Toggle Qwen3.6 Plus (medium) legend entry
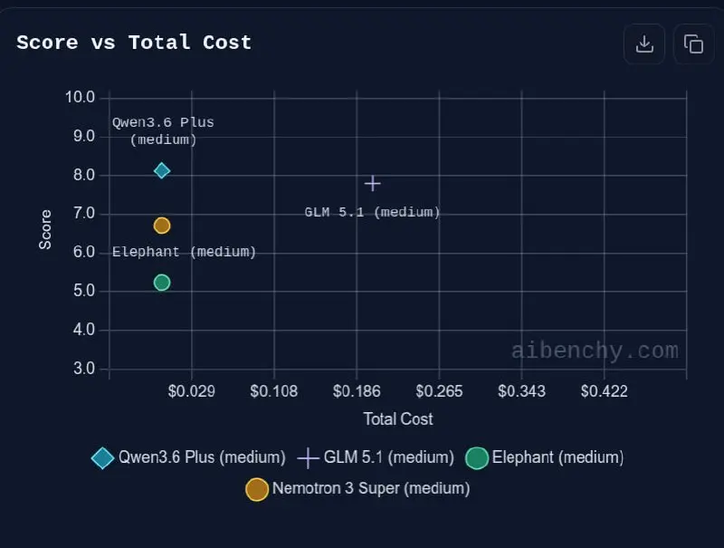Screen dimensions: 724x548 (x=188, y=457)
